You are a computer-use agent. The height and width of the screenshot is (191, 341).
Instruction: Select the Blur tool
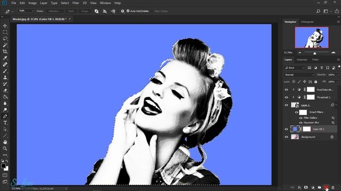point(5,103)
